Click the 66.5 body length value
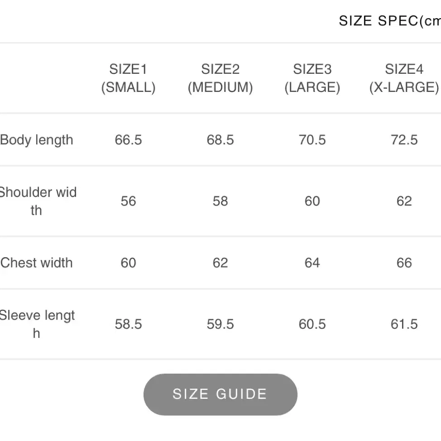The height and width of the screenshot is (441, 441). click(x=128, y=140)
